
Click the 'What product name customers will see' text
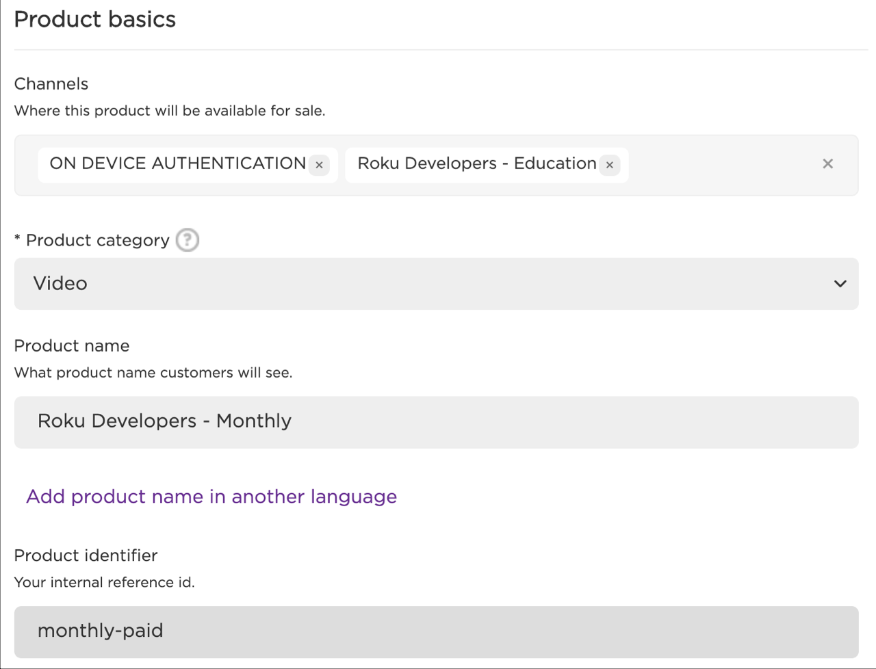point(153,373)
